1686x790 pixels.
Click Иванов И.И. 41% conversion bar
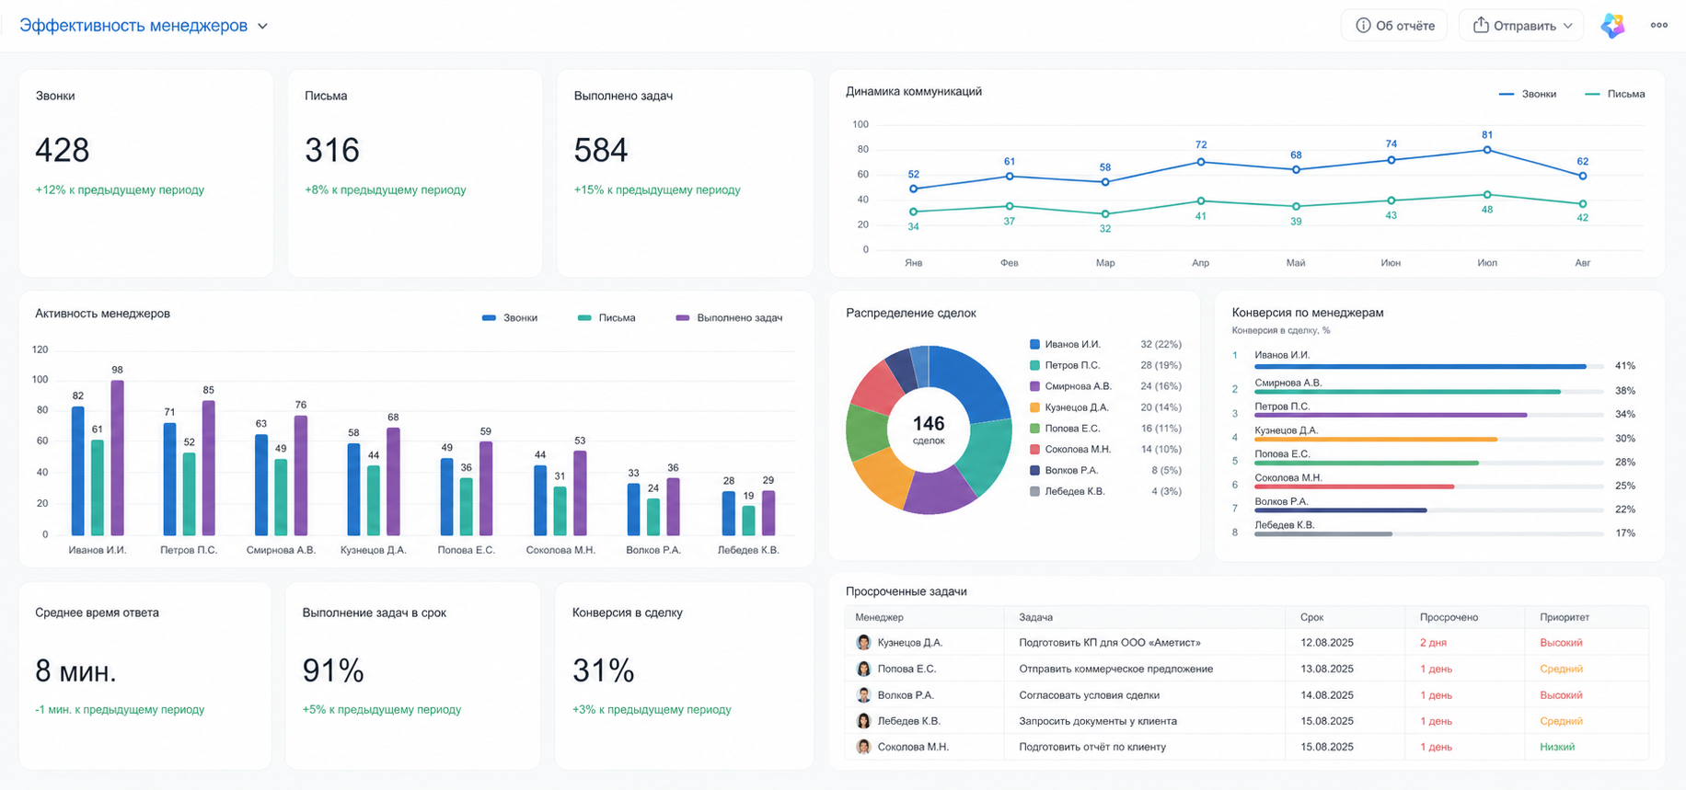(x=1420, y=367)
